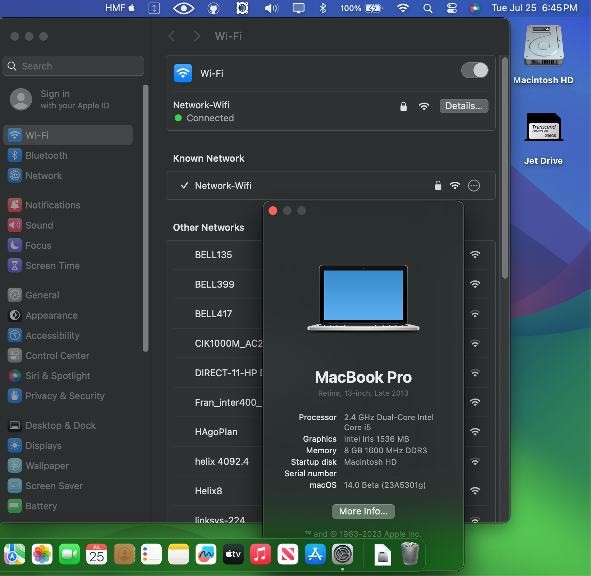This screenshot has width=591, height=576.
Task: Open Notifications settings
Action: click(x=68, y=205)
